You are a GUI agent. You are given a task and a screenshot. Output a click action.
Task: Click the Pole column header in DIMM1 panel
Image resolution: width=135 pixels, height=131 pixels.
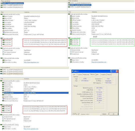click(12, 12)
